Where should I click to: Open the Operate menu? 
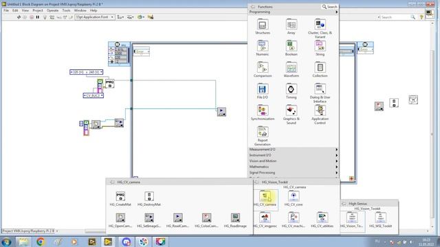[x=52, y=10]
